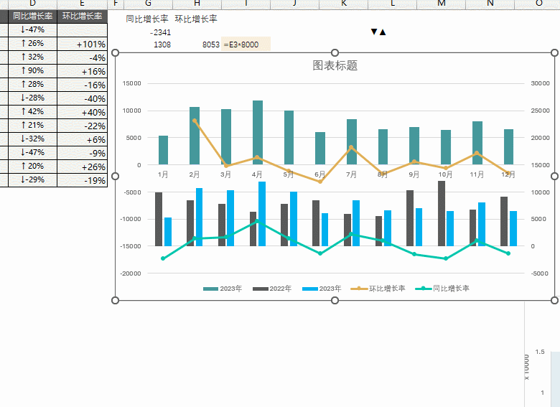Image resolution: width=560 pixels, height=407 pixels.
Task: Click the 2022年 legend entry
Action: 272,289
